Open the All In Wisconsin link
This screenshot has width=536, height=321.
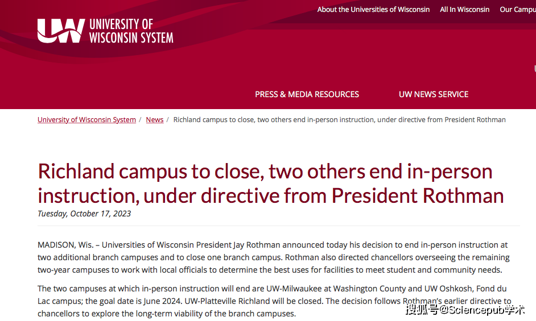[x=464, y=10]
